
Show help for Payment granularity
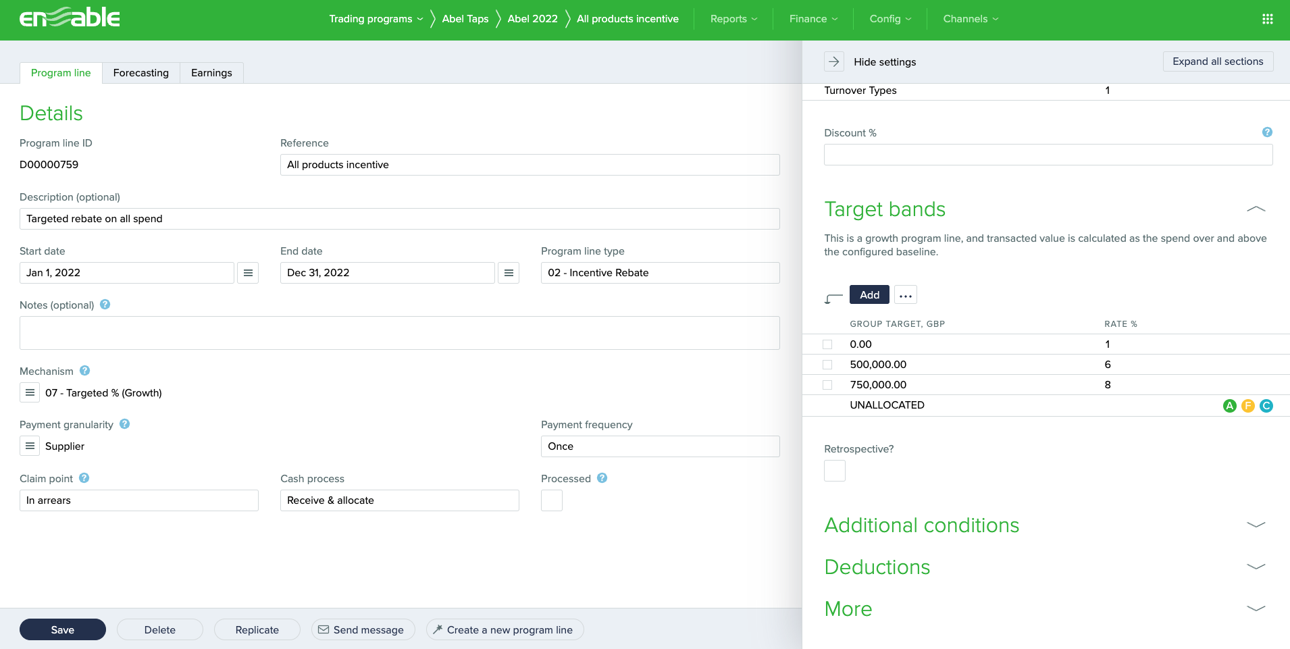[125, 424]
